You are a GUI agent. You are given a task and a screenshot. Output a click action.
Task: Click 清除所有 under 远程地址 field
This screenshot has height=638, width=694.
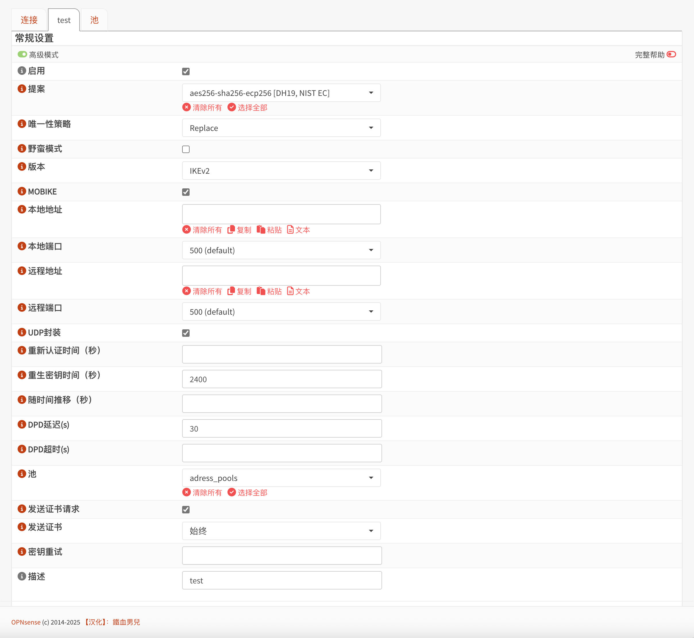tap(202, 291)
